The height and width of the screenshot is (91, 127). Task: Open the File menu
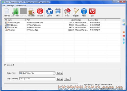4,6
